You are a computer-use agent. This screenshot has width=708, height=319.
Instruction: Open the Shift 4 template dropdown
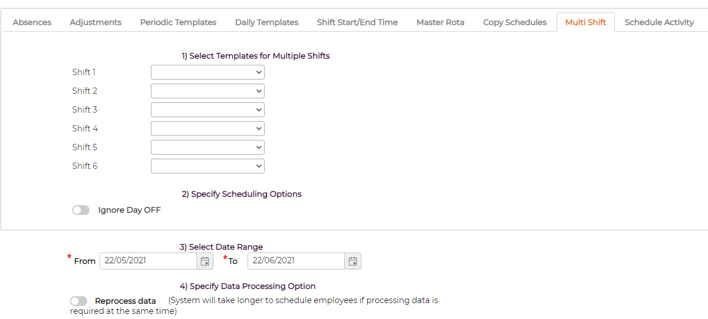pyautogui.click(x=208, y=129)
